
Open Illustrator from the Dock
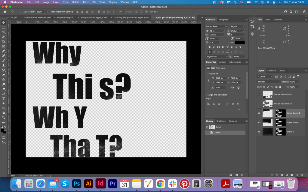89,183
